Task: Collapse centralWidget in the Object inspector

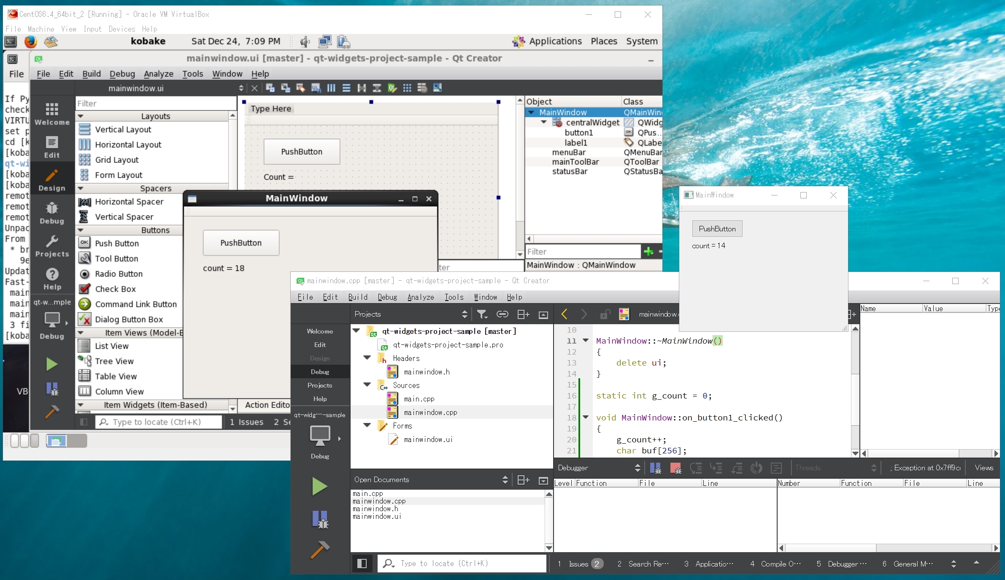Action: 544,122
